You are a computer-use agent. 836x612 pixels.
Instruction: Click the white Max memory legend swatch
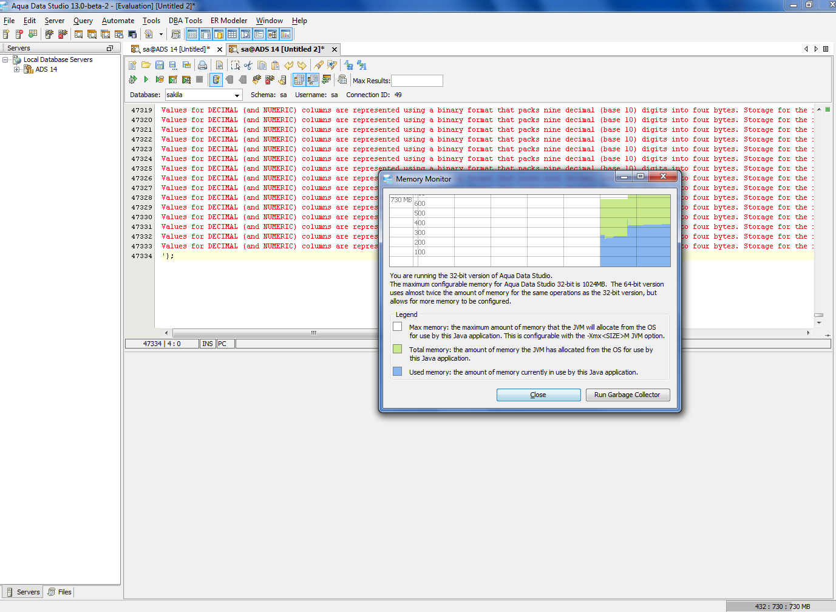tap(398, 327)
